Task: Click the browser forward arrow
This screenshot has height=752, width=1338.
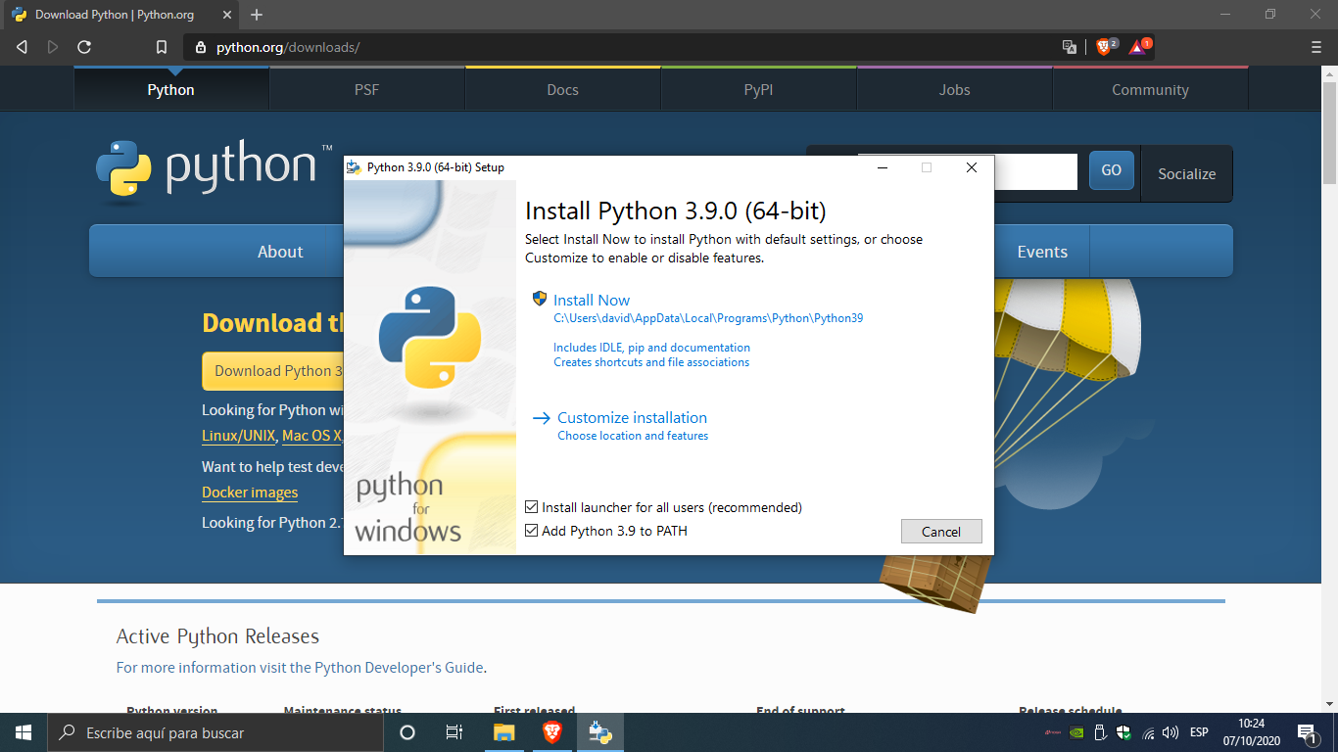Action: click(x=53, y=47)
